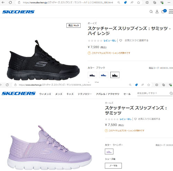Select the ノーマル shoe width option
The height and width of the screenshot is (171, 173).
(113, 165)
